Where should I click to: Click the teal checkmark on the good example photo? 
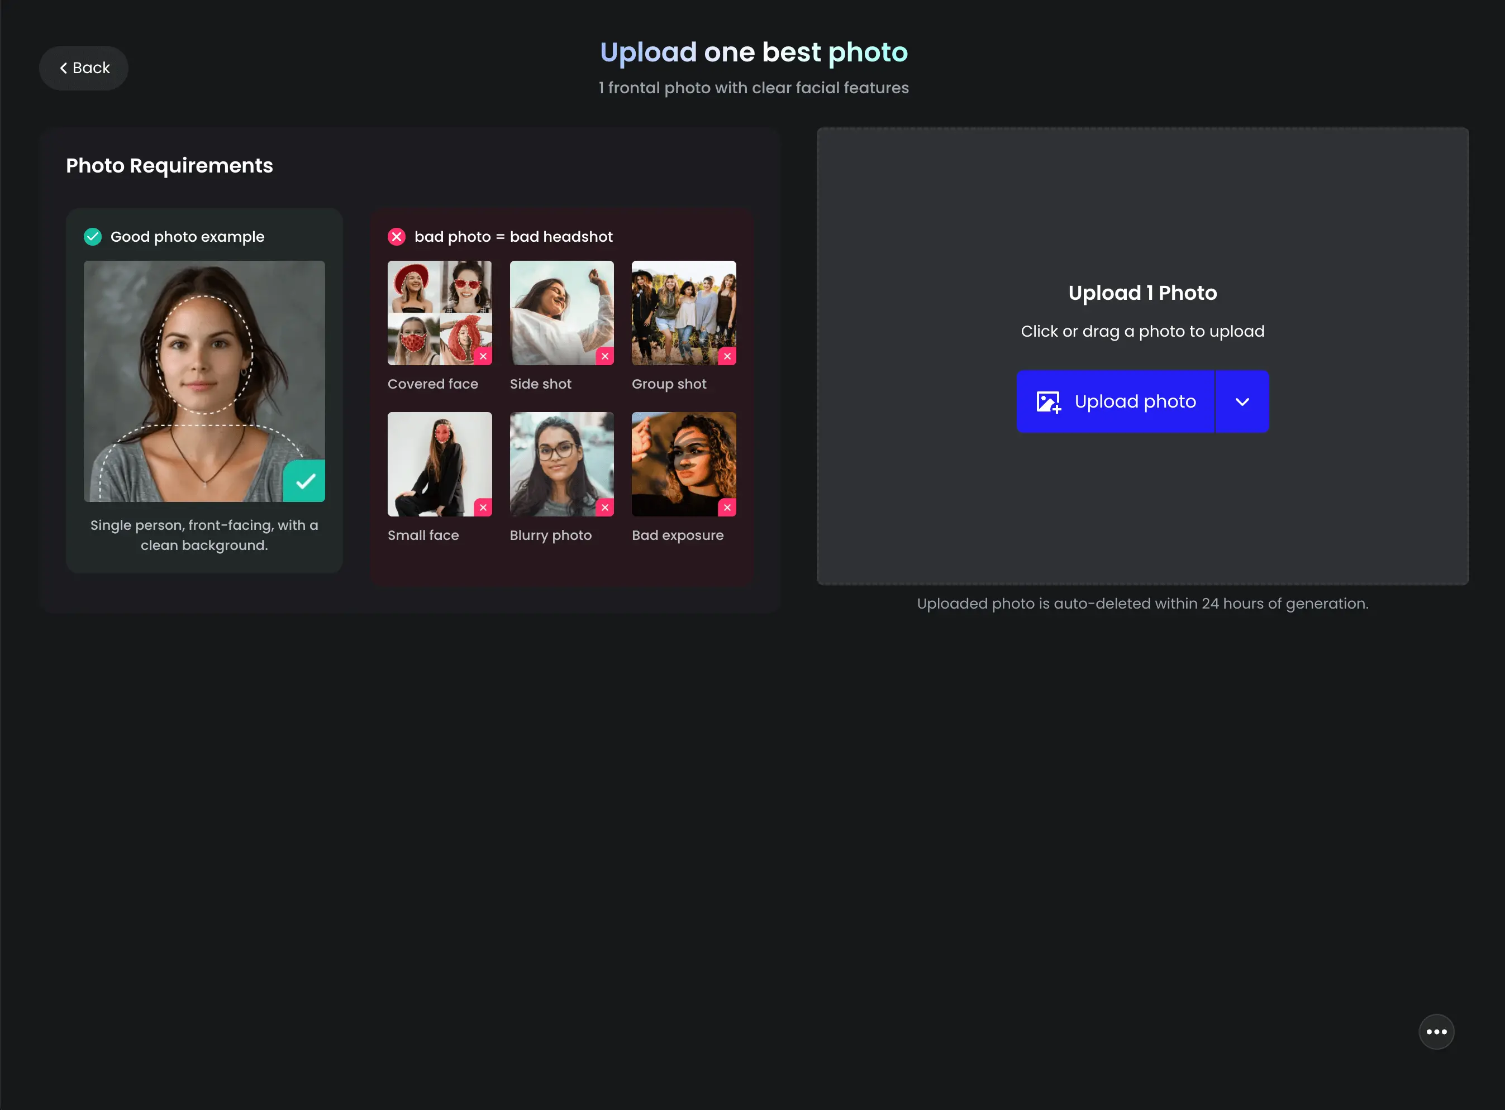pyautogui.click(x=304, y=481)
